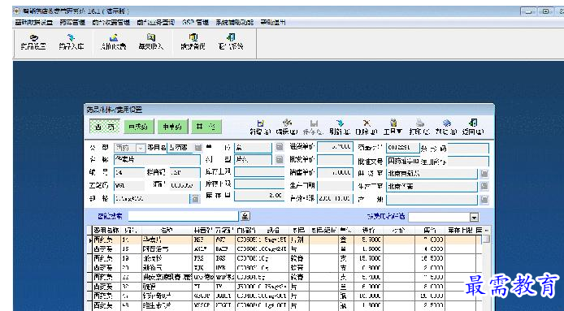Image resolution: width=564 pixels, height=311 pixels.
Task: Click the table's vertical scrollbar thumb
Action: [x=486, y=239]
